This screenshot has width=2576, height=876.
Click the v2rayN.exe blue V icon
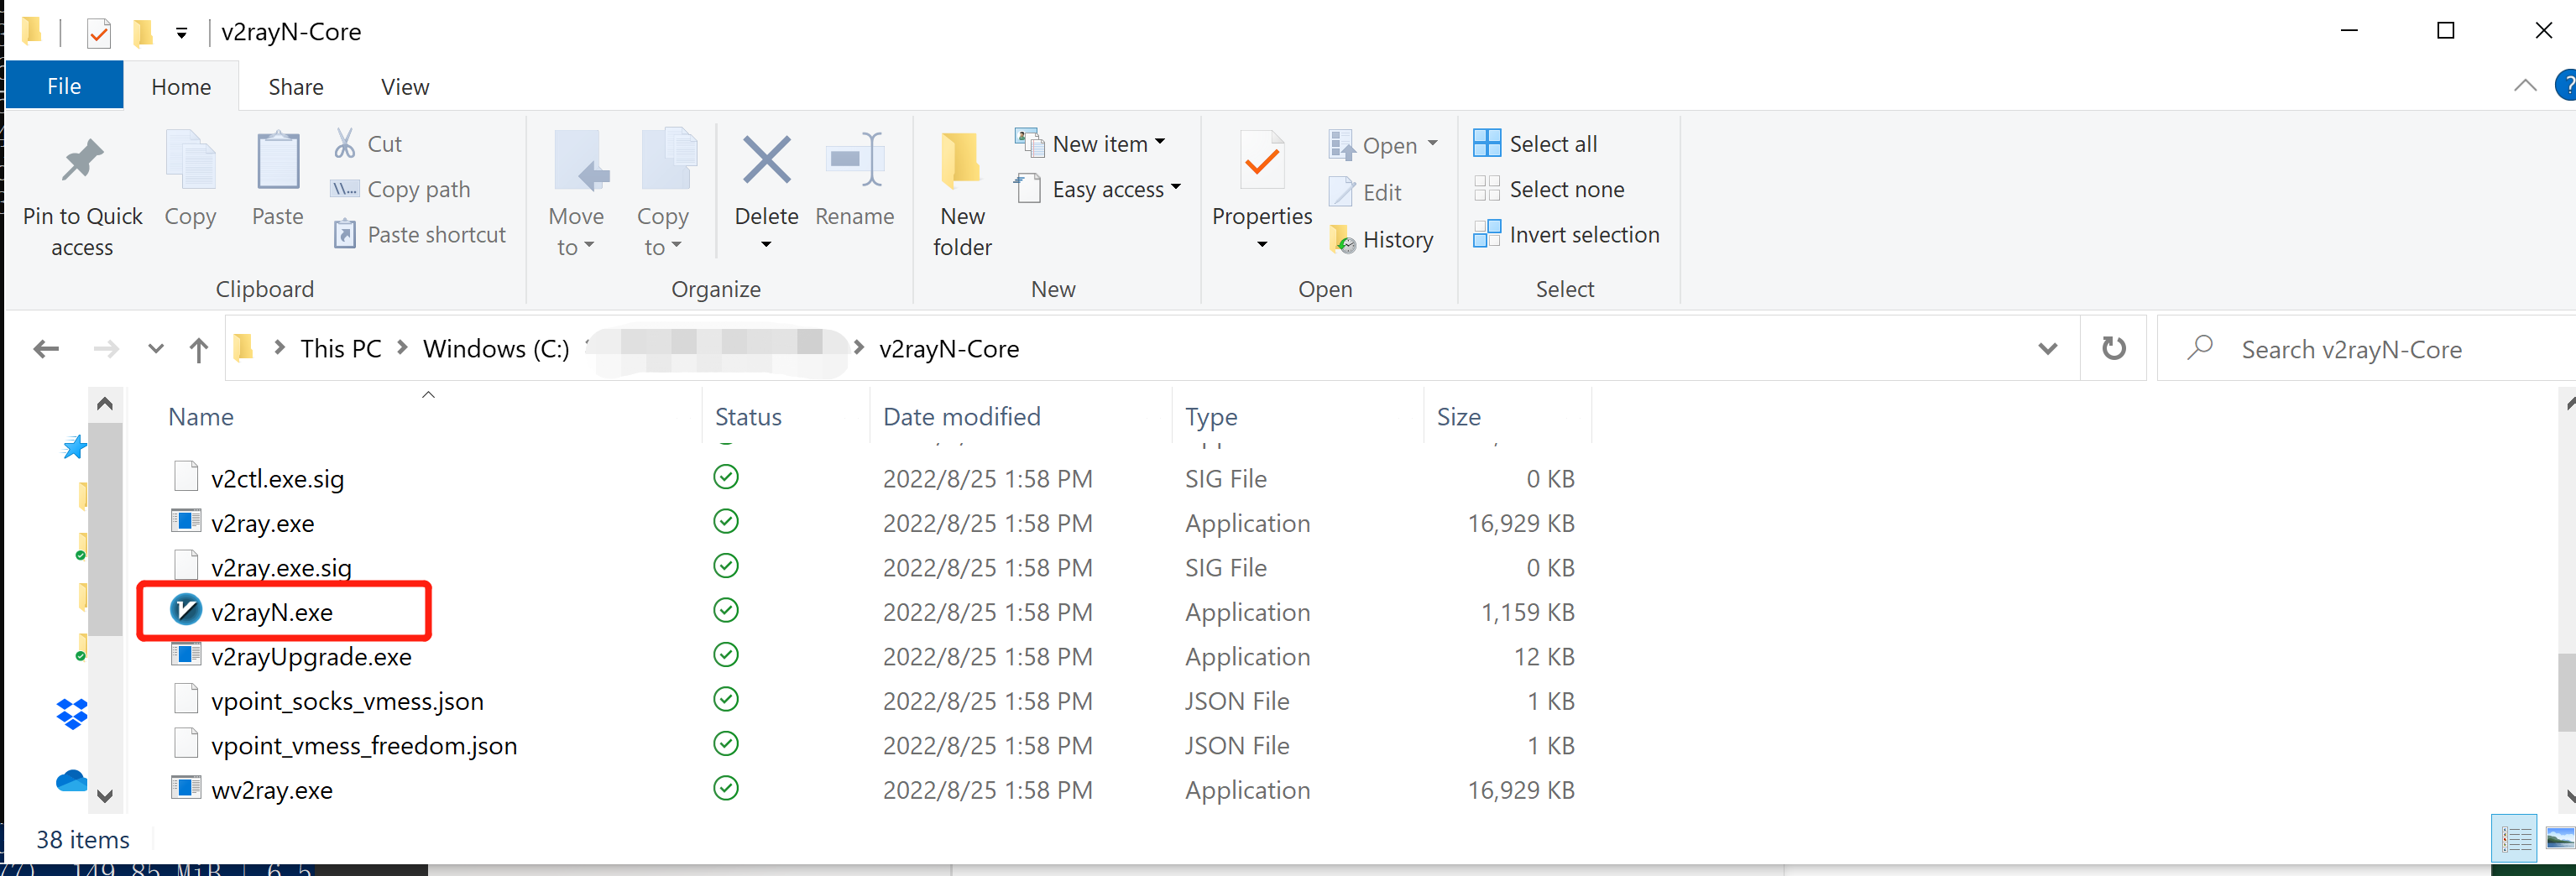186,609
